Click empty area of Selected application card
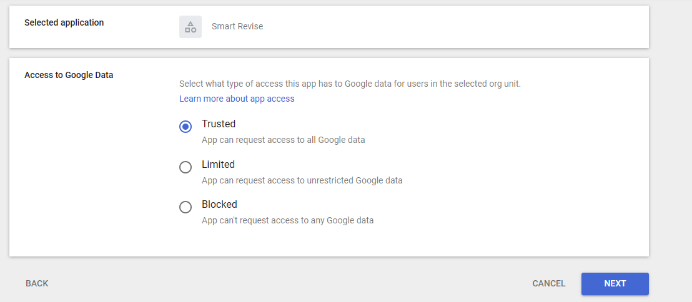Screen dimensions: 692x302 [442, 26]
